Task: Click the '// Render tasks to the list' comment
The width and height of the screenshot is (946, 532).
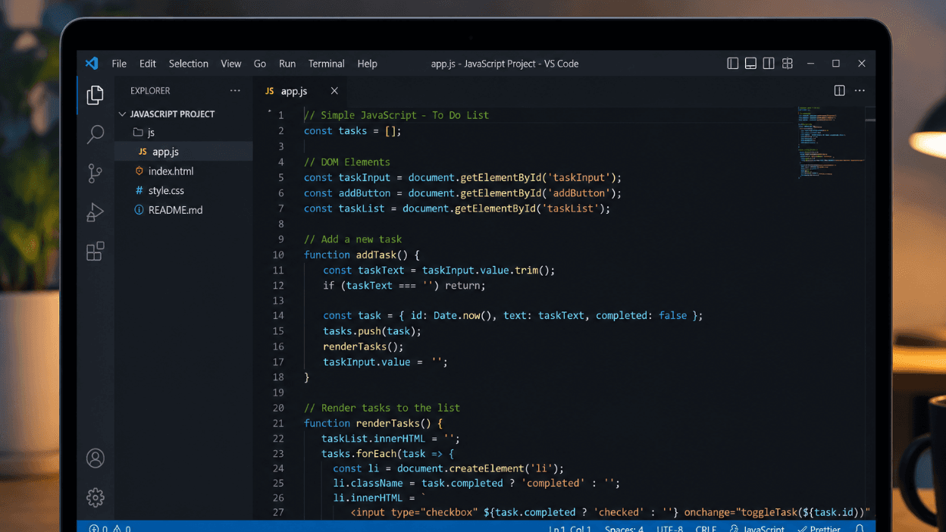Action: 382,408
